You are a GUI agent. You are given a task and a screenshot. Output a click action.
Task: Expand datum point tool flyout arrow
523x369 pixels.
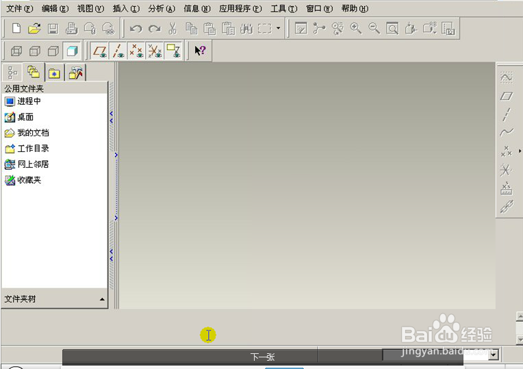pyautogui.click(x=520, y=151)
